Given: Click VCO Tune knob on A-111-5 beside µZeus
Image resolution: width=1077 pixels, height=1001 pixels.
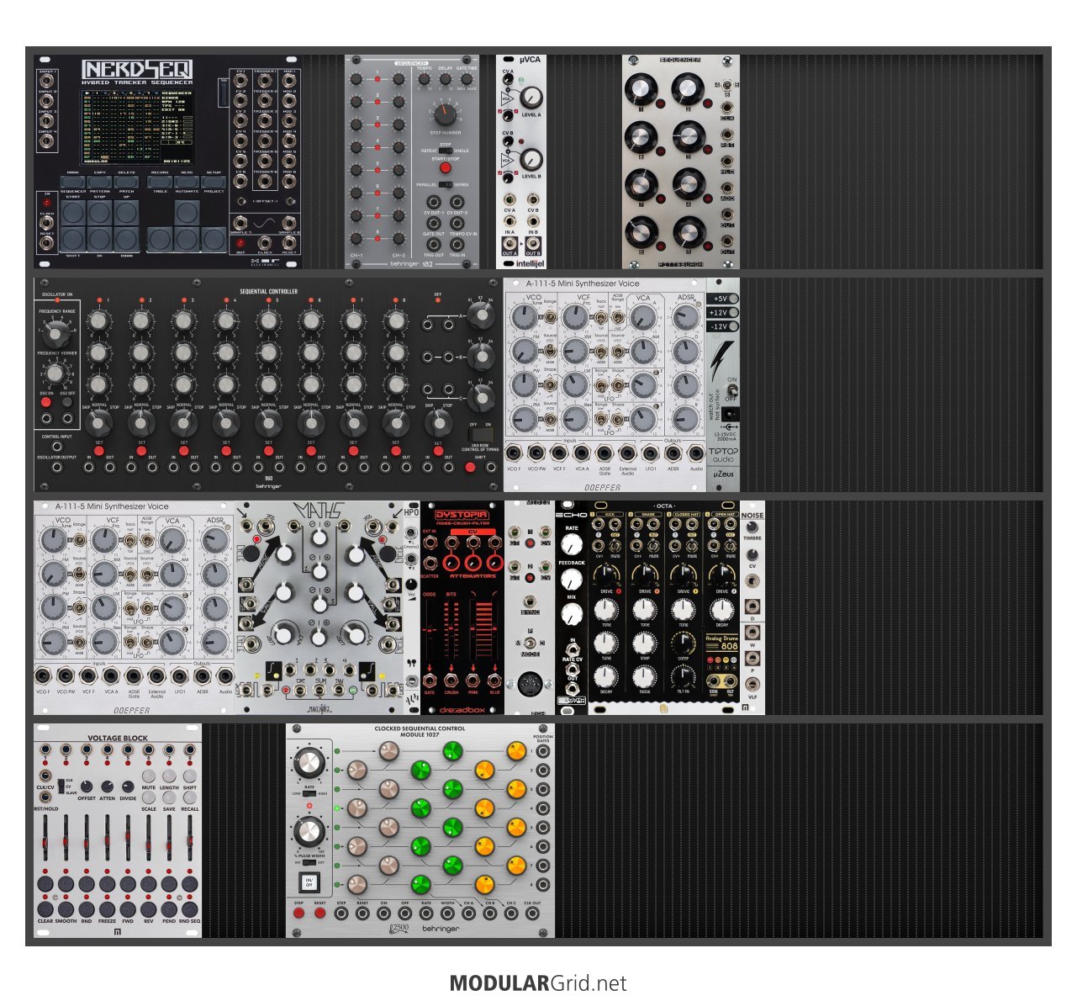Looking at the screenshot, I should pos(524,317).
